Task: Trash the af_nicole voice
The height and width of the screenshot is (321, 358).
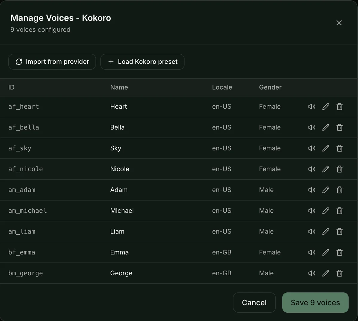Action: pos(340,169)
